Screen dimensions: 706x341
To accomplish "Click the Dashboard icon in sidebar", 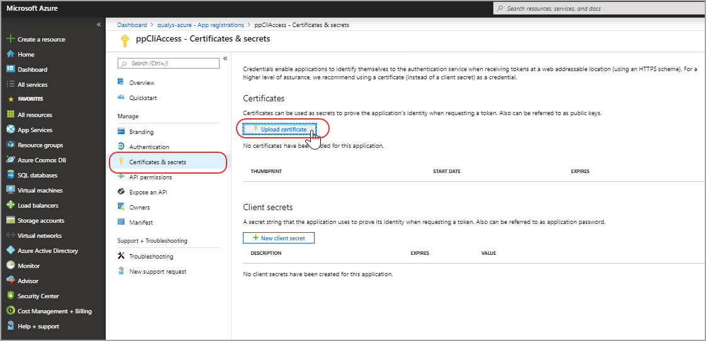I will click(x=11, y=69).
